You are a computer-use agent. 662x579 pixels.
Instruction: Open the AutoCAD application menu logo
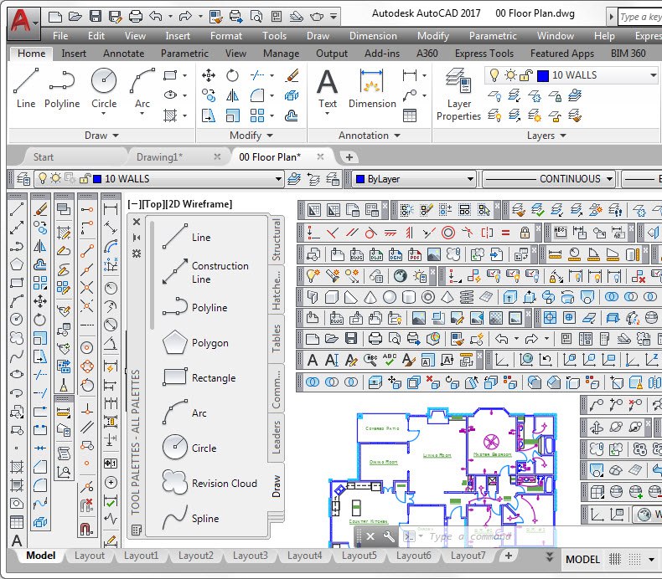[23, 22]
